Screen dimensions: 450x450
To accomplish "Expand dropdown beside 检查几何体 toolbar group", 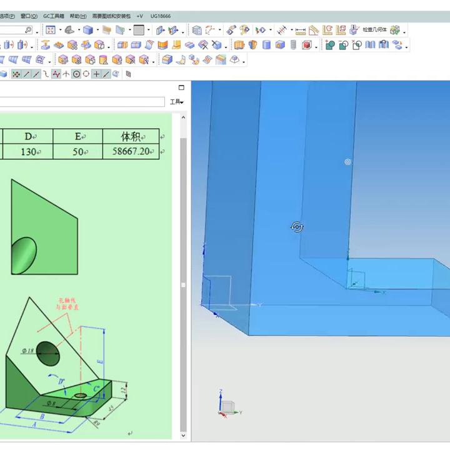I will pyautogui.click(x=404, y=31).
